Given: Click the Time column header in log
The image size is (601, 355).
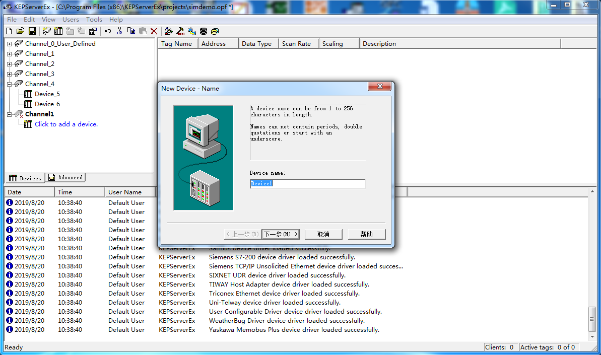Looking at the screenshot, I should 80,192.
